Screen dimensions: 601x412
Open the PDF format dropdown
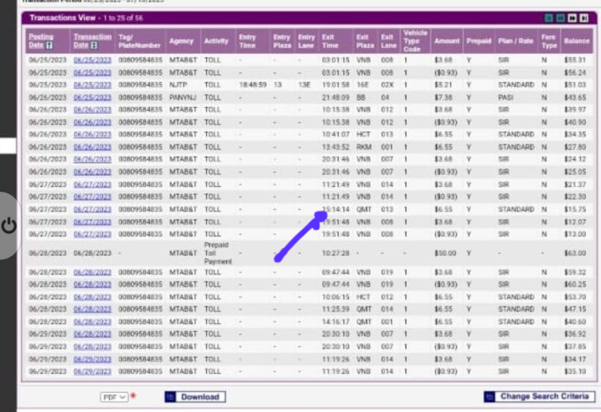pos(114,397)
